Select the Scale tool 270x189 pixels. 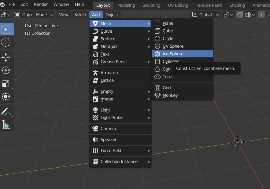click(x=6, y=83)
